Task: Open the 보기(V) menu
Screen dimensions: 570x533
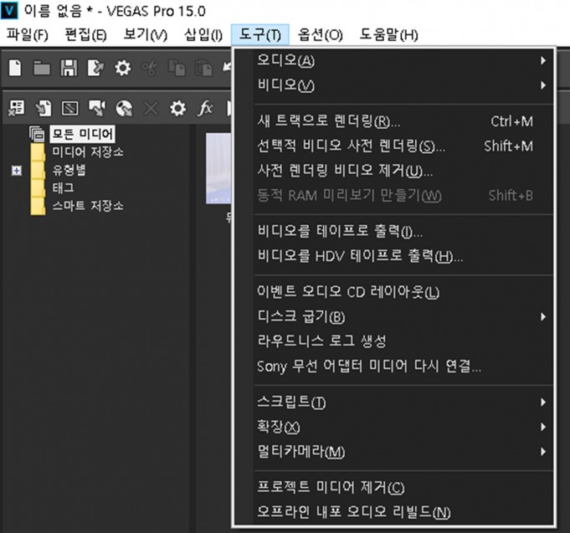Action: 145,35
